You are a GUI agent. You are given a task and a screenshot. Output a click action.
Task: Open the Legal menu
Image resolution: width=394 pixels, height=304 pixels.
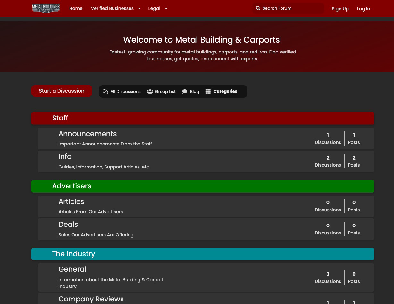click(154, 8)
